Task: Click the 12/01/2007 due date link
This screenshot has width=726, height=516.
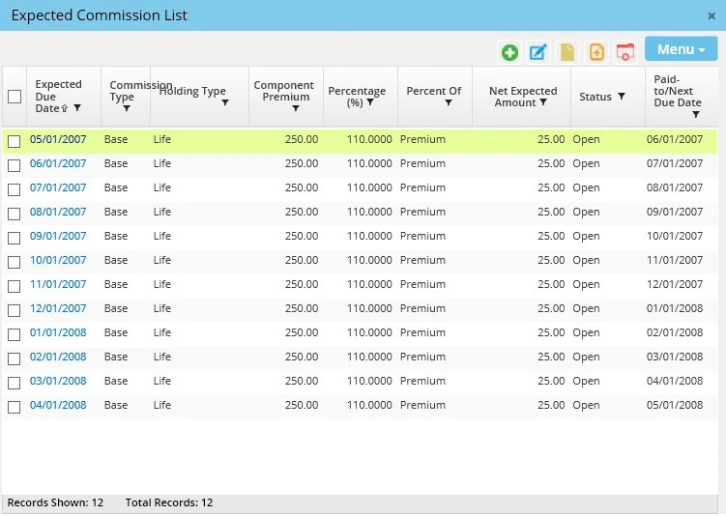Action: 58,309
